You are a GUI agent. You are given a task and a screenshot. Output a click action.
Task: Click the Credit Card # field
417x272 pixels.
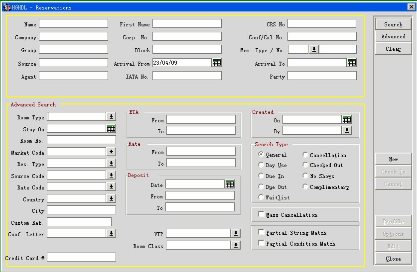pyautogui.click(x=81, y=257)
